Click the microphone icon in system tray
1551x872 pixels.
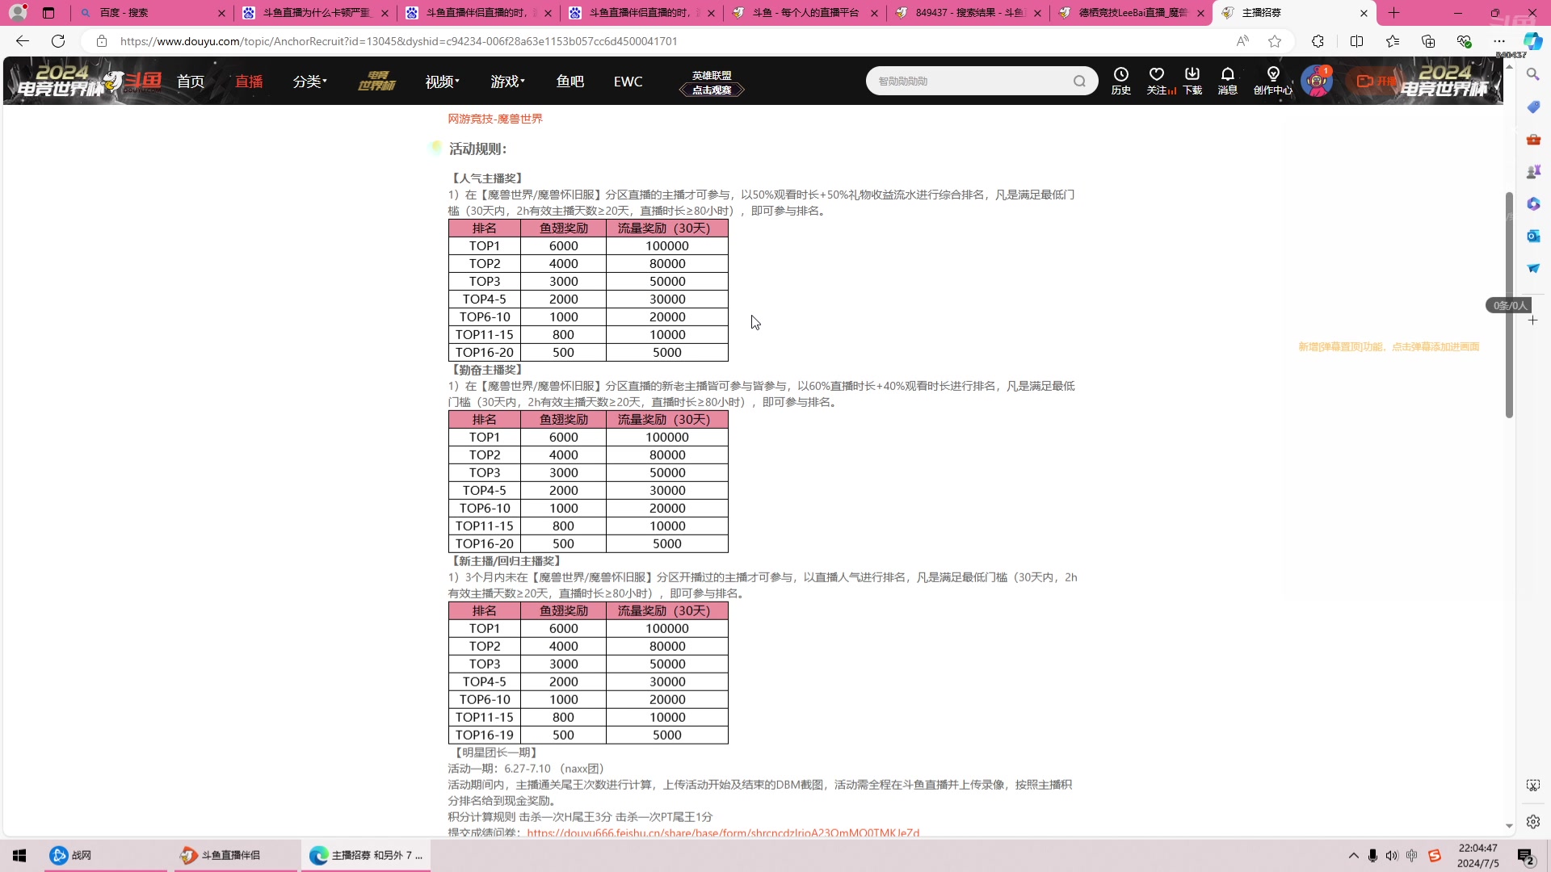tap(1372, 855)
